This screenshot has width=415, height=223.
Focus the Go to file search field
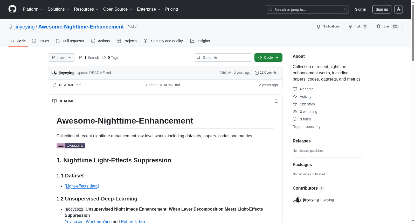pyautogui.click(x=223, y=57)
